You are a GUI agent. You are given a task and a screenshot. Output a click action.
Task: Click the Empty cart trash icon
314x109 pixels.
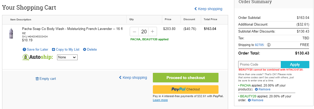37,79
